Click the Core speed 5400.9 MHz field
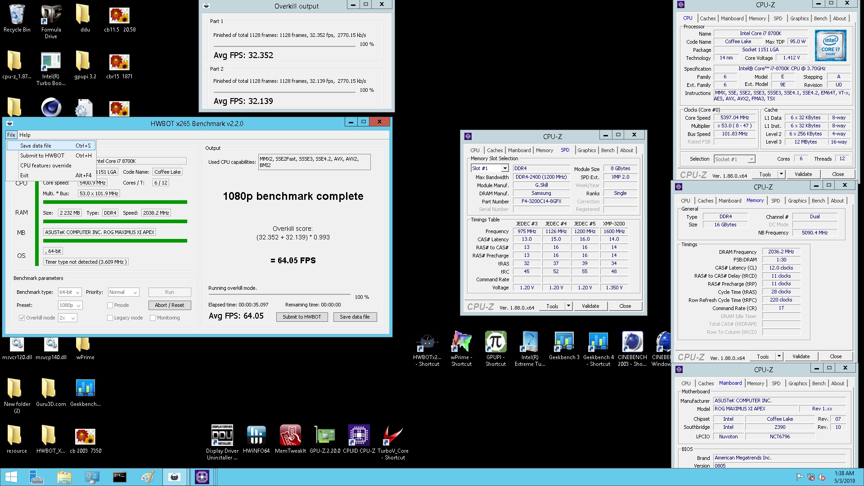This screenshot has width=864, height=486. 92,183
